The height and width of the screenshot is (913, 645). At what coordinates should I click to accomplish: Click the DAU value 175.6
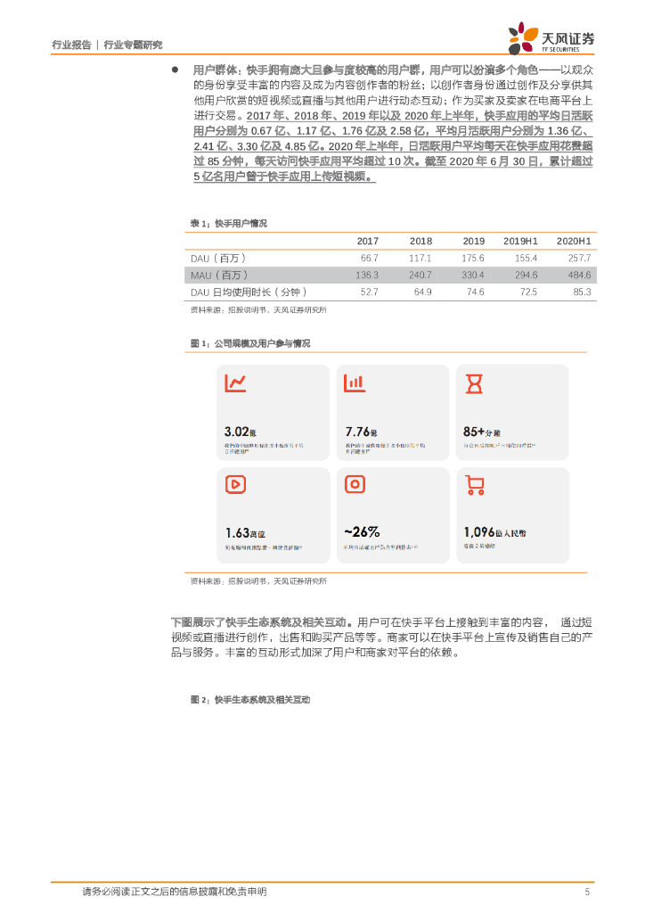(x=473, y=258)
